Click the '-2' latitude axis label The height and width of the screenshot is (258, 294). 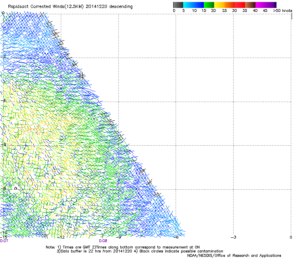click(3, 56)
